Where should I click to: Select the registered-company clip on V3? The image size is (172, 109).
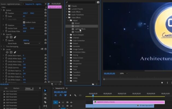[128, 102]
